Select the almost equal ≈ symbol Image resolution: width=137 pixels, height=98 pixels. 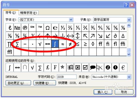pyautogui.click(x=63, y=44)
